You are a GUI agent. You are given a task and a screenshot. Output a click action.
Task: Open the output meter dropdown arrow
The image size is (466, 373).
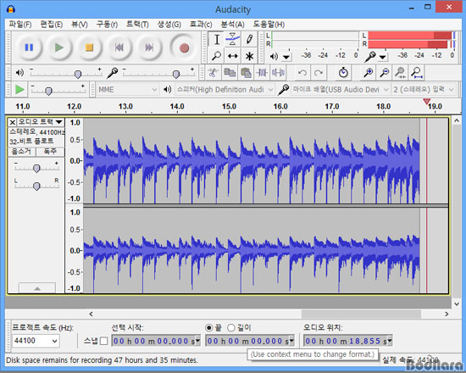286,57
